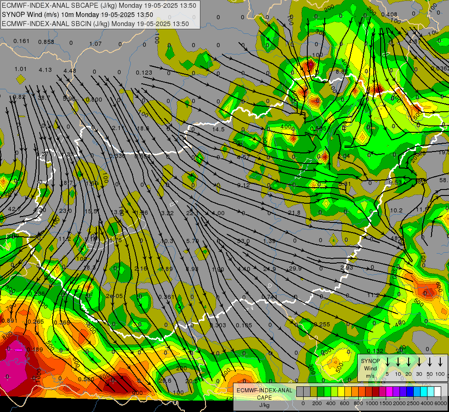The image size is (449, 412).
Task: Click the 'ECMWF-INDEX-ANAL CAPE J/kg' legend label
Action: click(264, 397)
